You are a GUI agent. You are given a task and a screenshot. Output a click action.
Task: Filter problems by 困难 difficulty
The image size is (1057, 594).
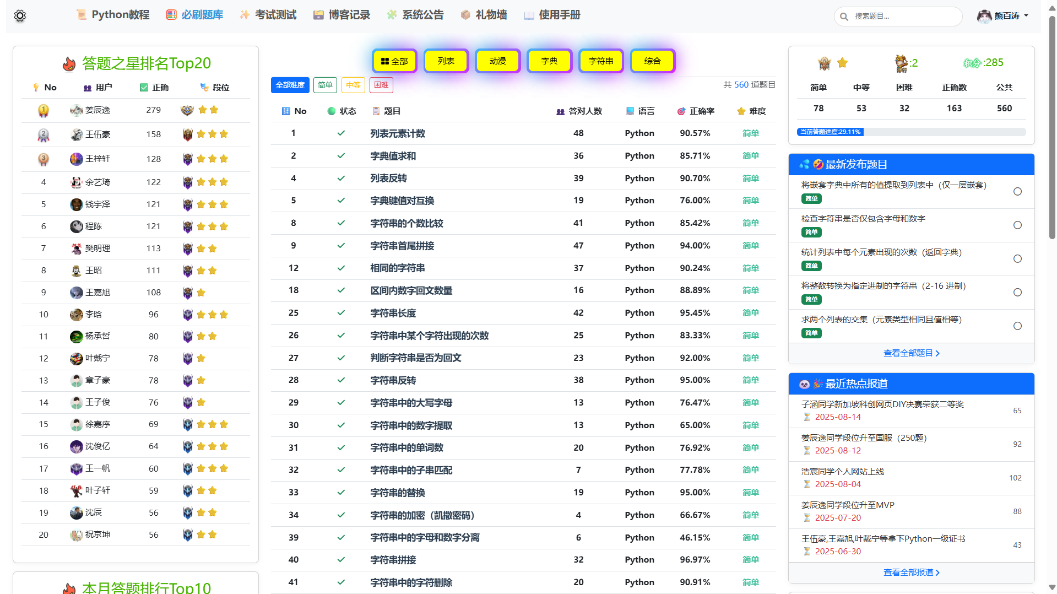pos(381,85)
